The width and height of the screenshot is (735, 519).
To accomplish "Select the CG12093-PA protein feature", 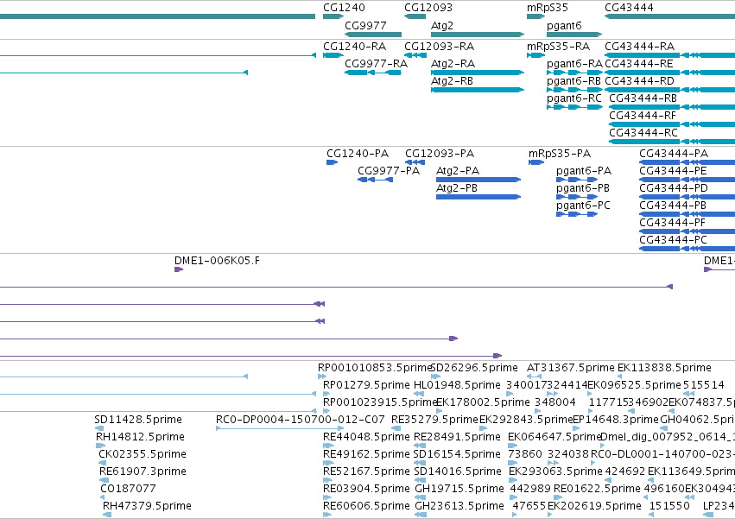I will click(415, 162).
